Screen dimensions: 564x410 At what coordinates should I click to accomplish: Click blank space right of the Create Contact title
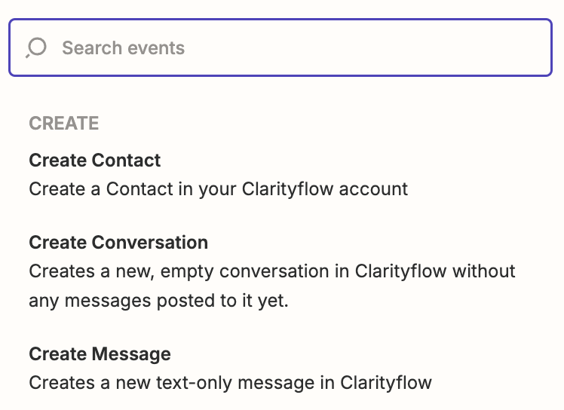[x=339, y=161]
